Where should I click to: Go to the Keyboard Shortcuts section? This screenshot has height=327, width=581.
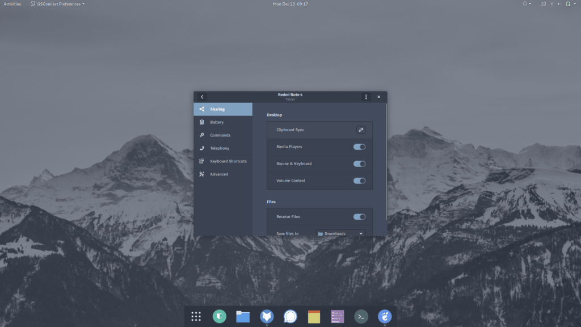tap(228, 161)
